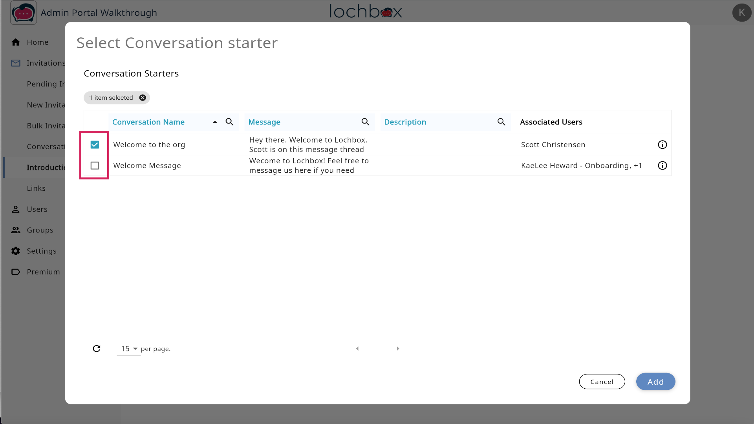Click the search icon in Description column
The height and width of the screenshot is (424, 754).
point(501,122)
